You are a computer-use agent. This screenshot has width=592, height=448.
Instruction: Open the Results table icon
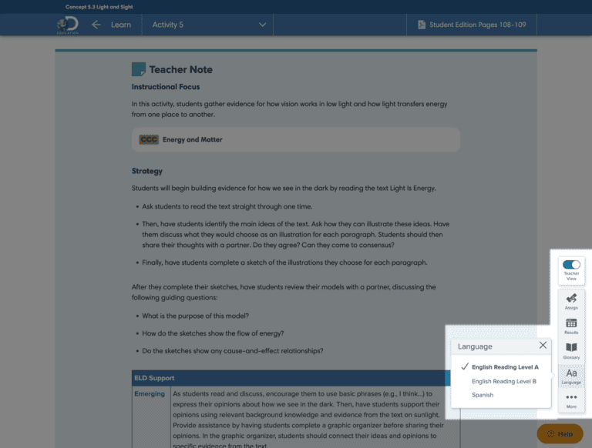tap(571, 326)
